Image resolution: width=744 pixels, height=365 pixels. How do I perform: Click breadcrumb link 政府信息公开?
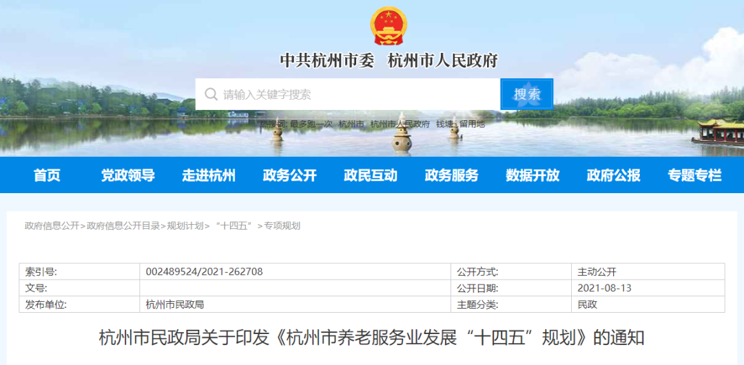click(x=52, y=226)
